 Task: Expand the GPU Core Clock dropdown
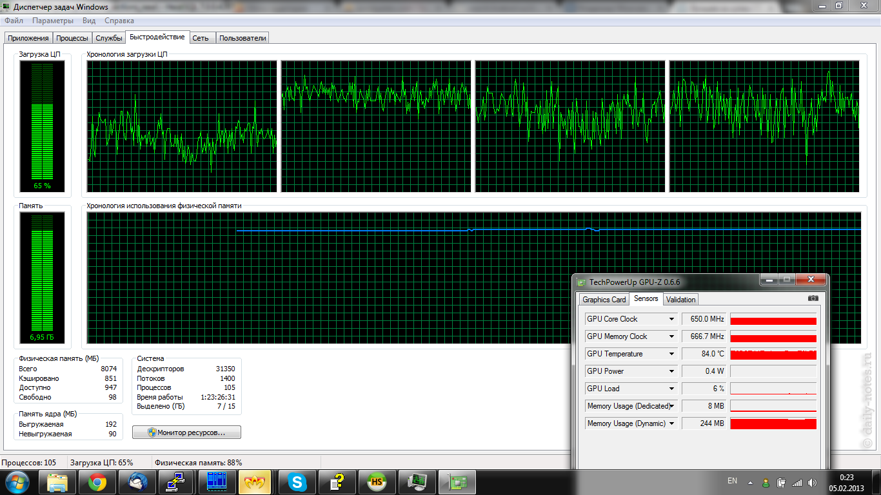[x=671, y=319]
